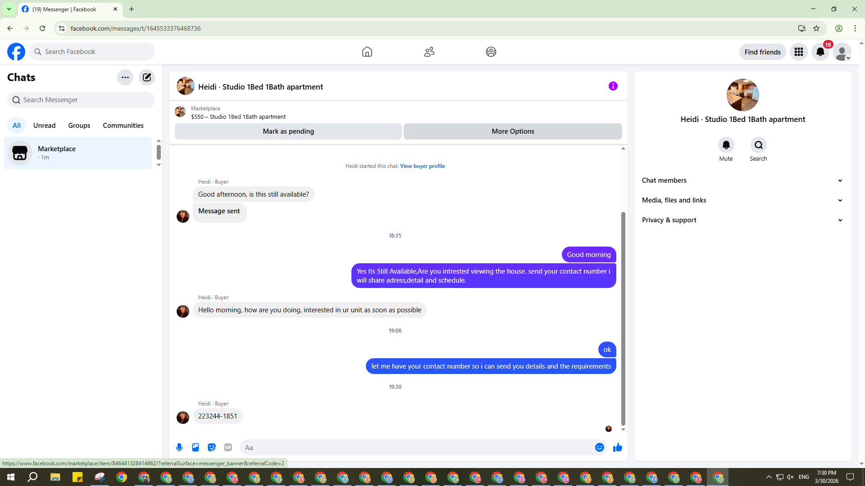Send a thumbs-up like

pos(617,447)
